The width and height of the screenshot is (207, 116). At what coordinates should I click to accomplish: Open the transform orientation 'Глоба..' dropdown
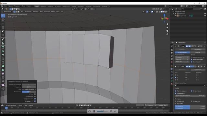pos(76,9)
